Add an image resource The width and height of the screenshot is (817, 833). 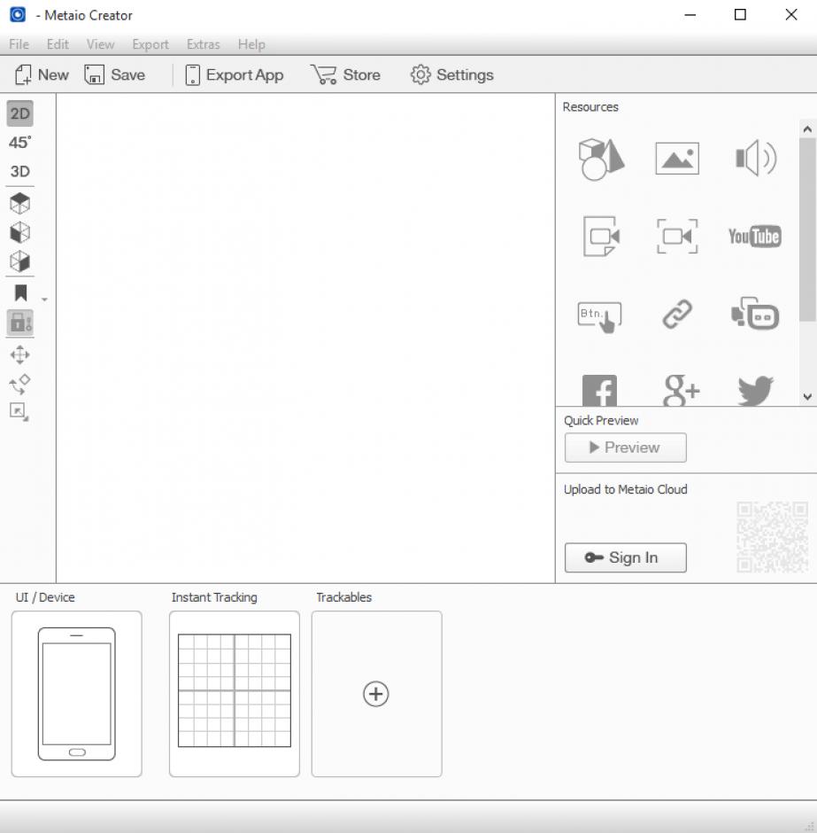(677, 159)
